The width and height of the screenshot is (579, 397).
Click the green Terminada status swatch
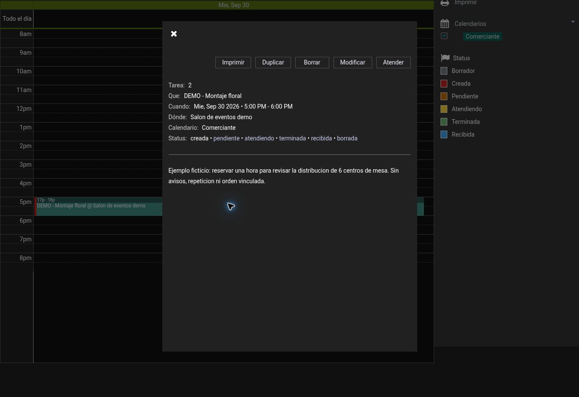[444, 122]
